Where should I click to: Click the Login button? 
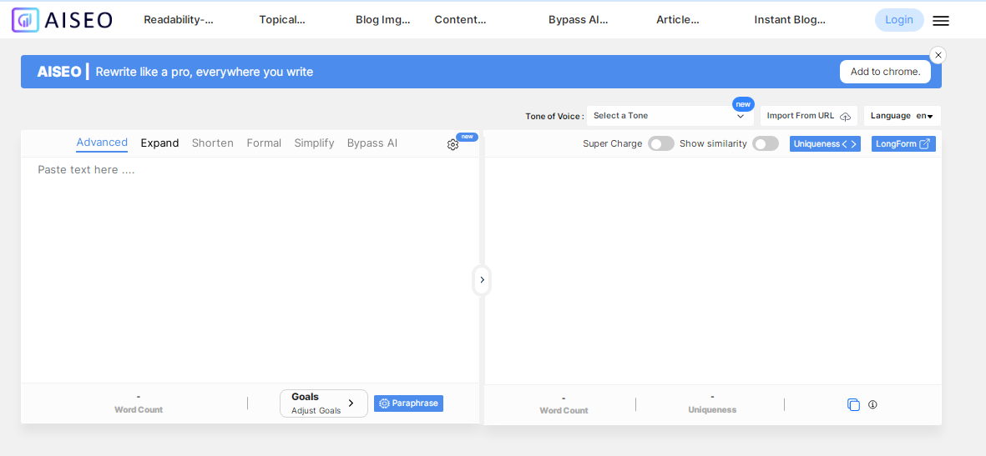coord(899,20)
